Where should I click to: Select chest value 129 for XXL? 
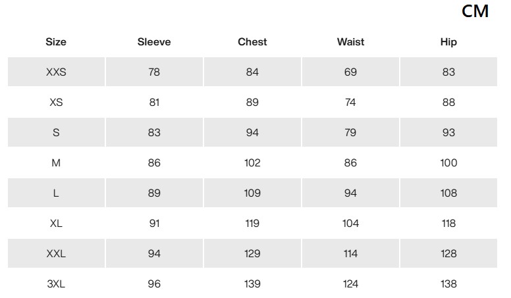coord(252,254)
